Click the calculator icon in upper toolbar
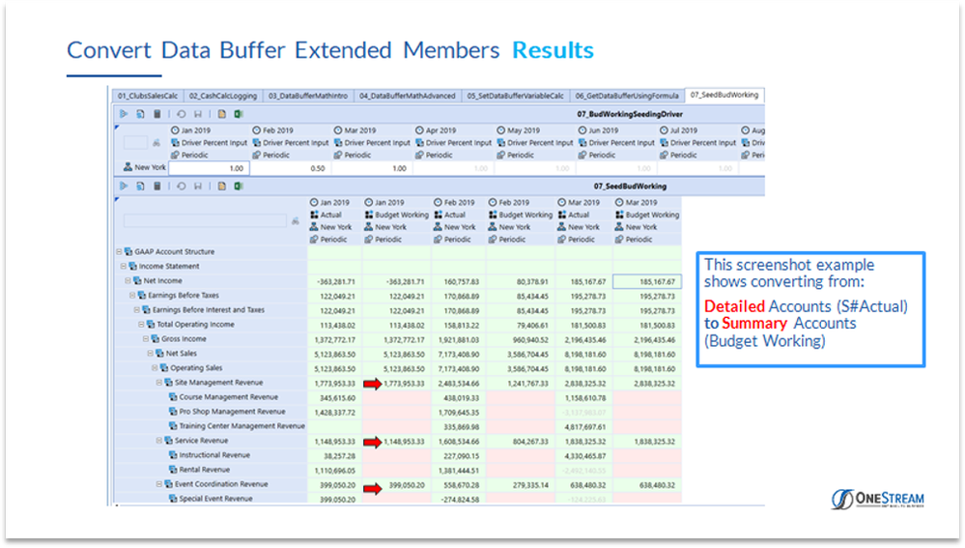Screen dimensions: 965x548 [155, 114]
